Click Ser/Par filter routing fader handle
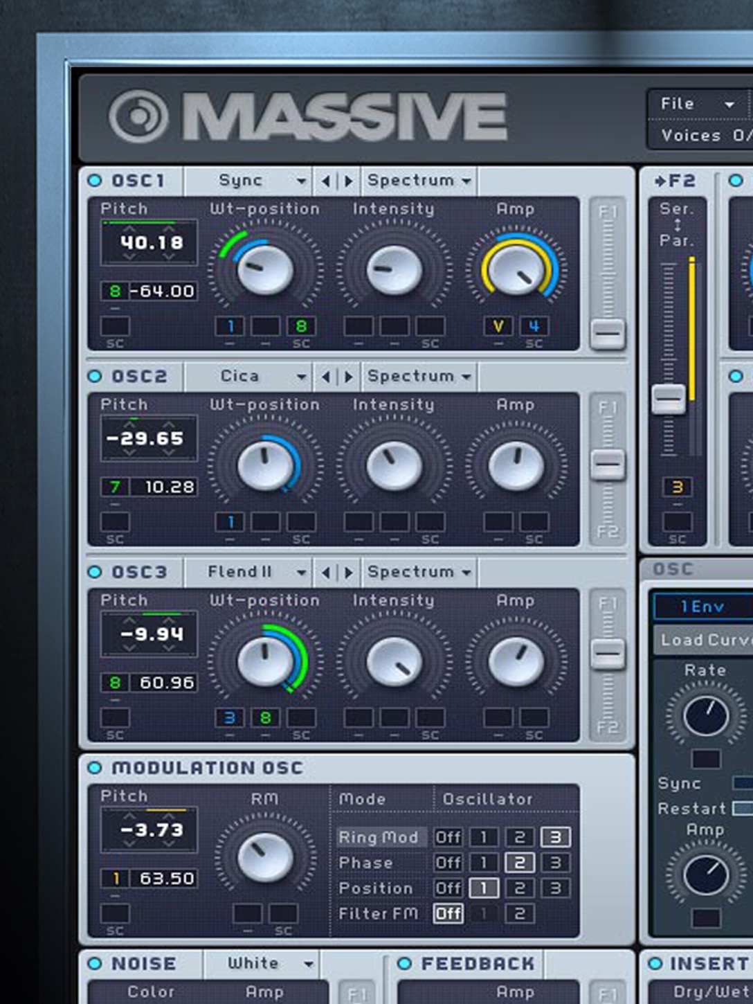Viewport: 753px width, 1004px height. coord(669,399)
